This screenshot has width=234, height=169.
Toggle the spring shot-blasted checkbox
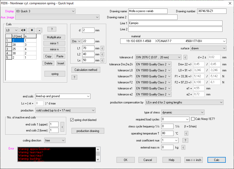click(72, 120)
